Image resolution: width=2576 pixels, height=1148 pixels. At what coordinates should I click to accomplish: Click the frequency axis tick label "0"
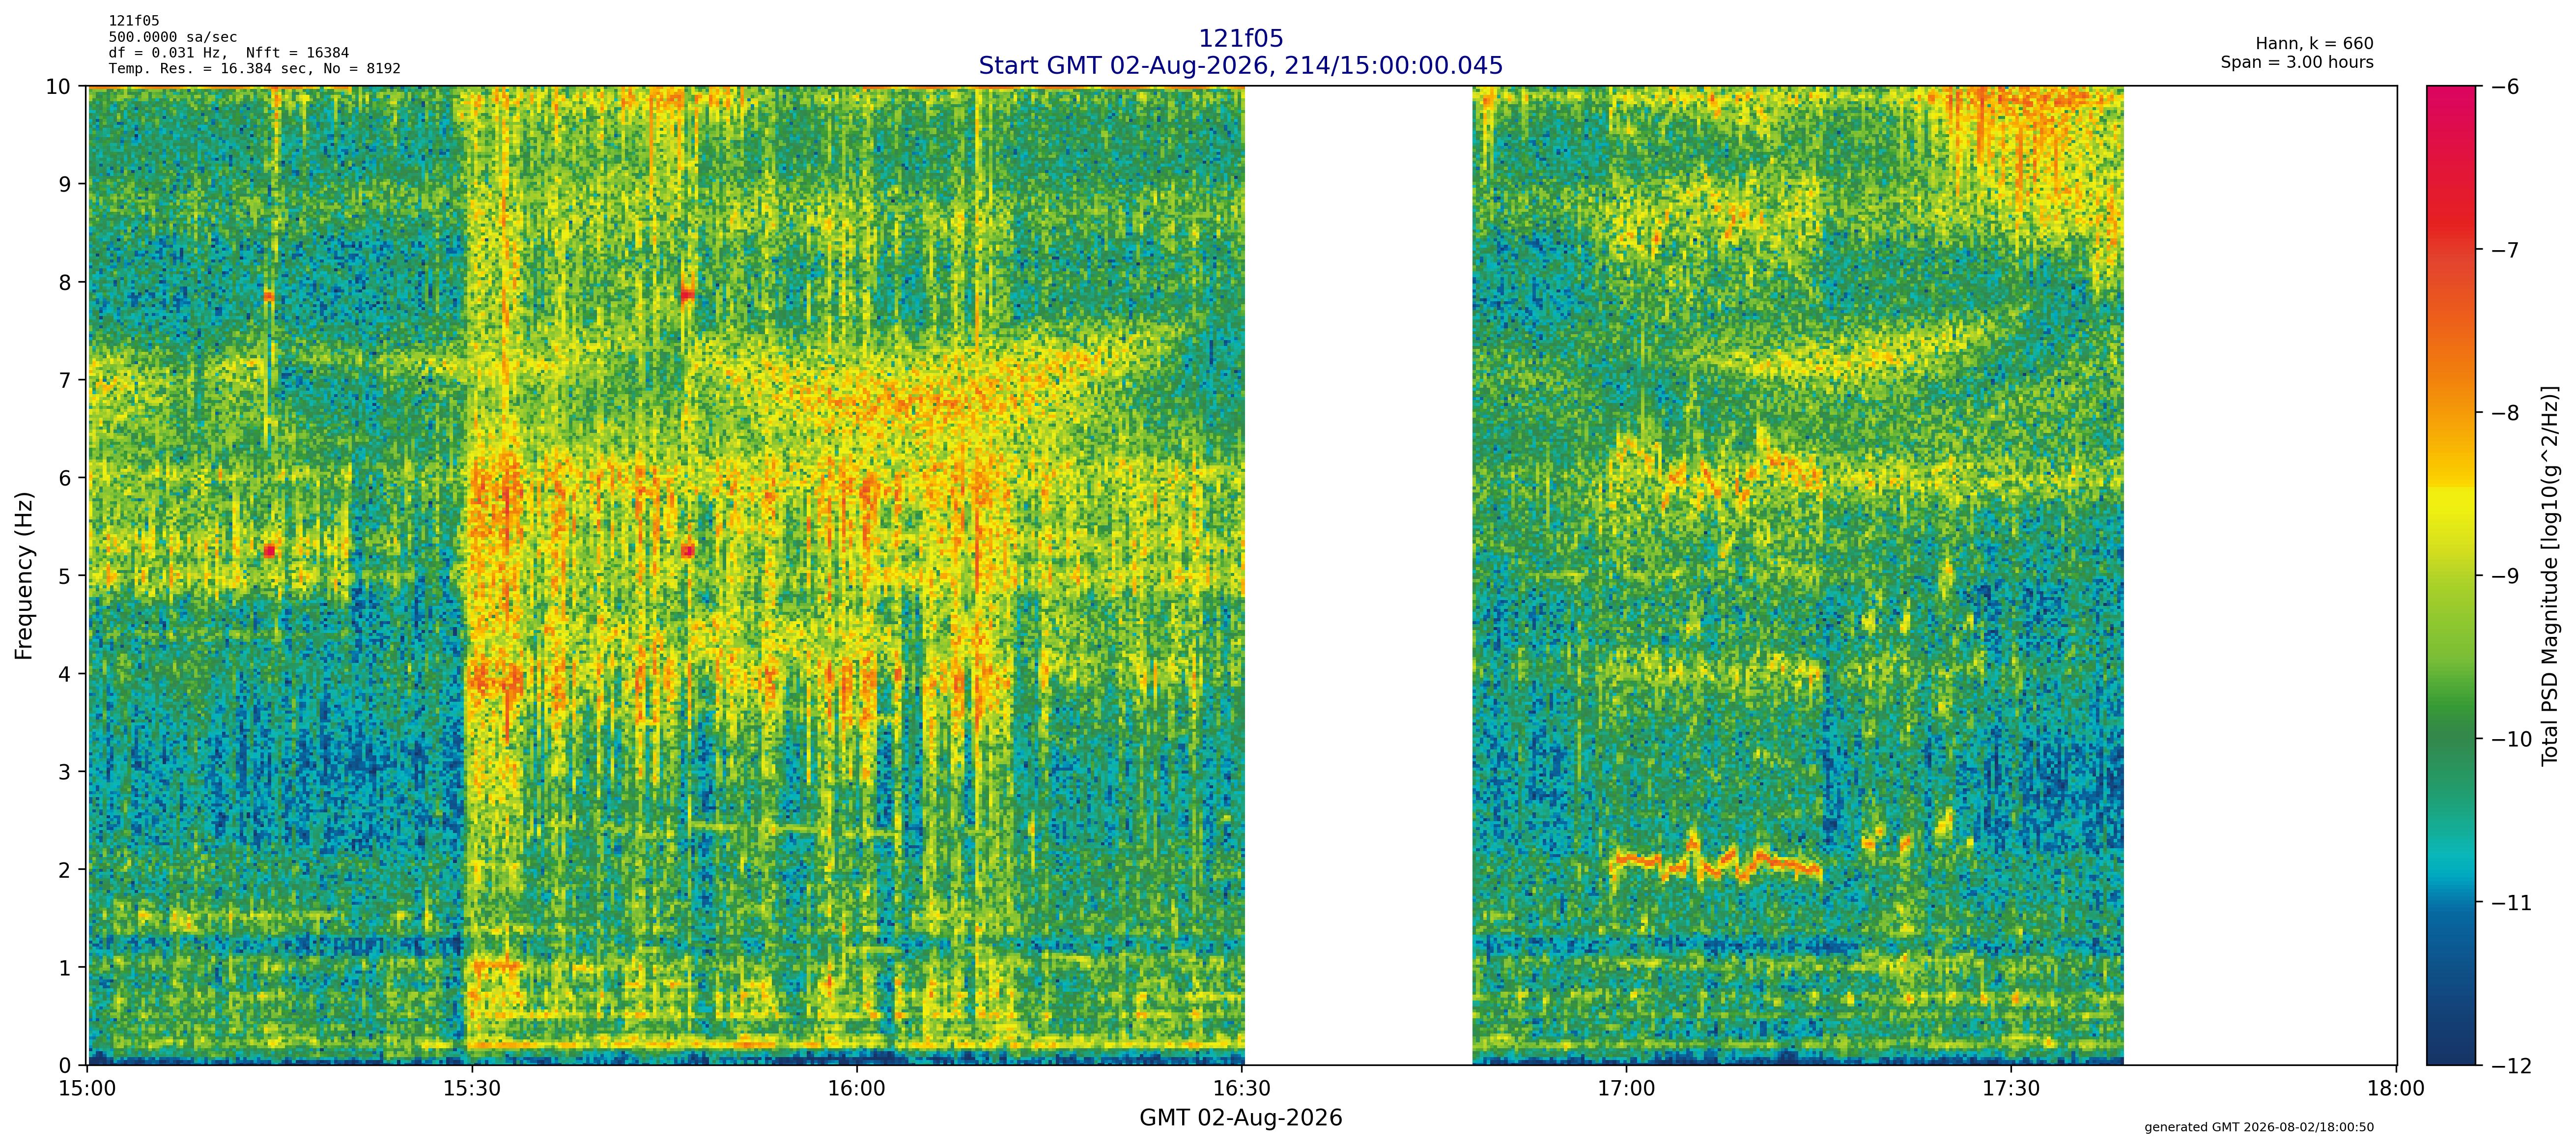[65, 1066]
